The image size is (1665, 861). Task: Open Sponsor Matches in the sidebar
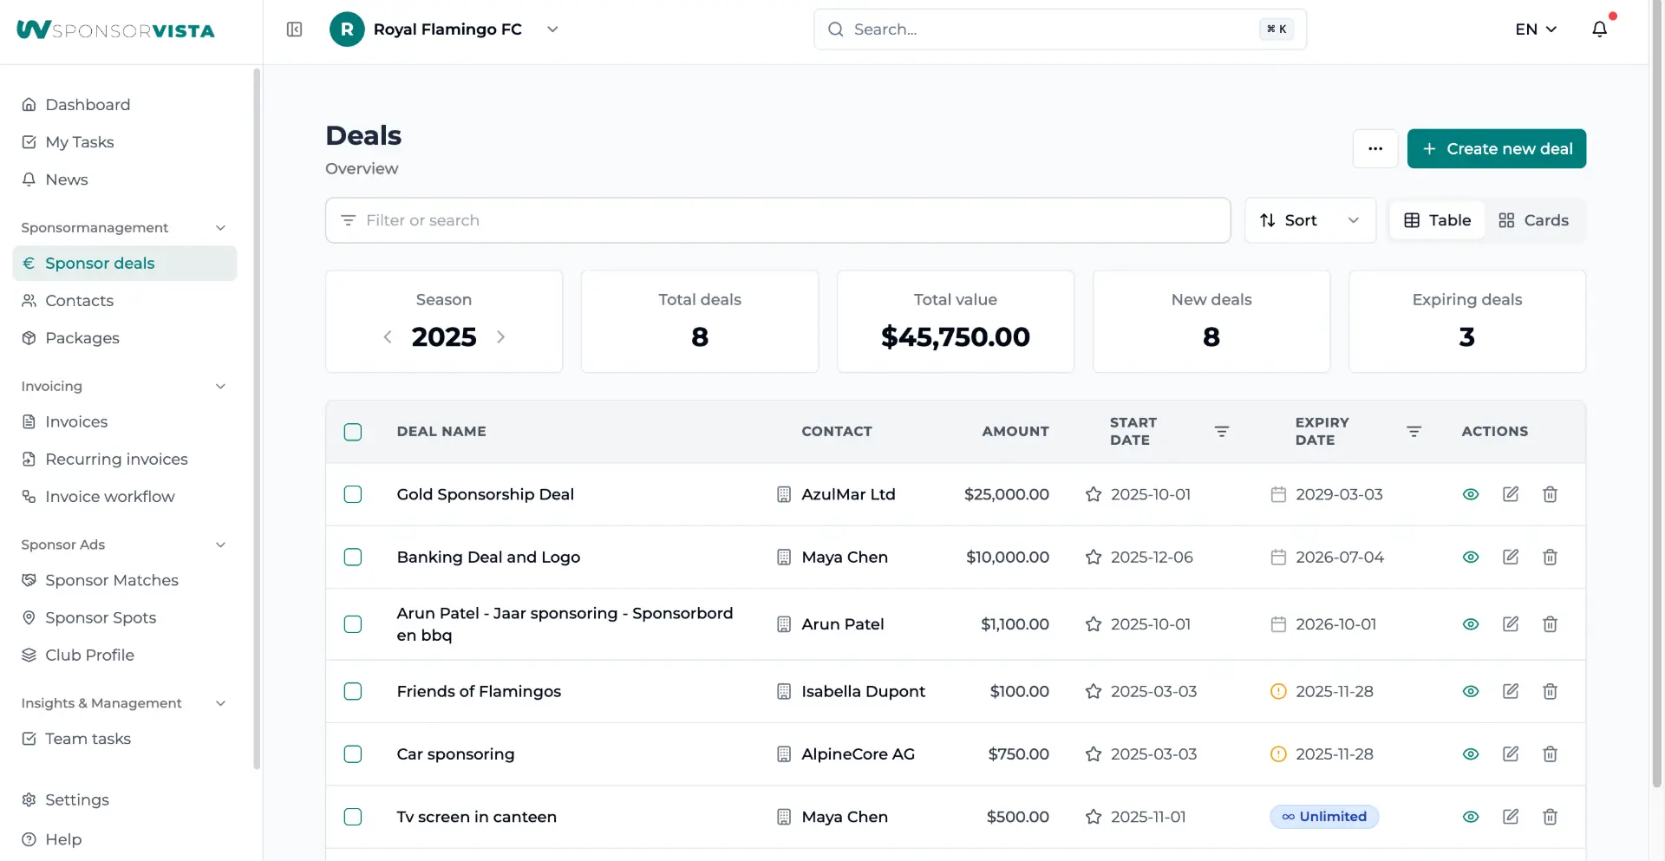pyautogui.click(x=112, y=580)
